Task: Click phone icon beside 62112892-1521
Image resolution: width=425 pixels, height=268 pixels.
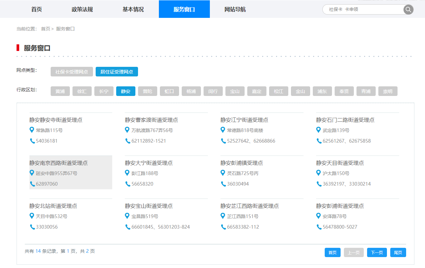Action: 128,141
